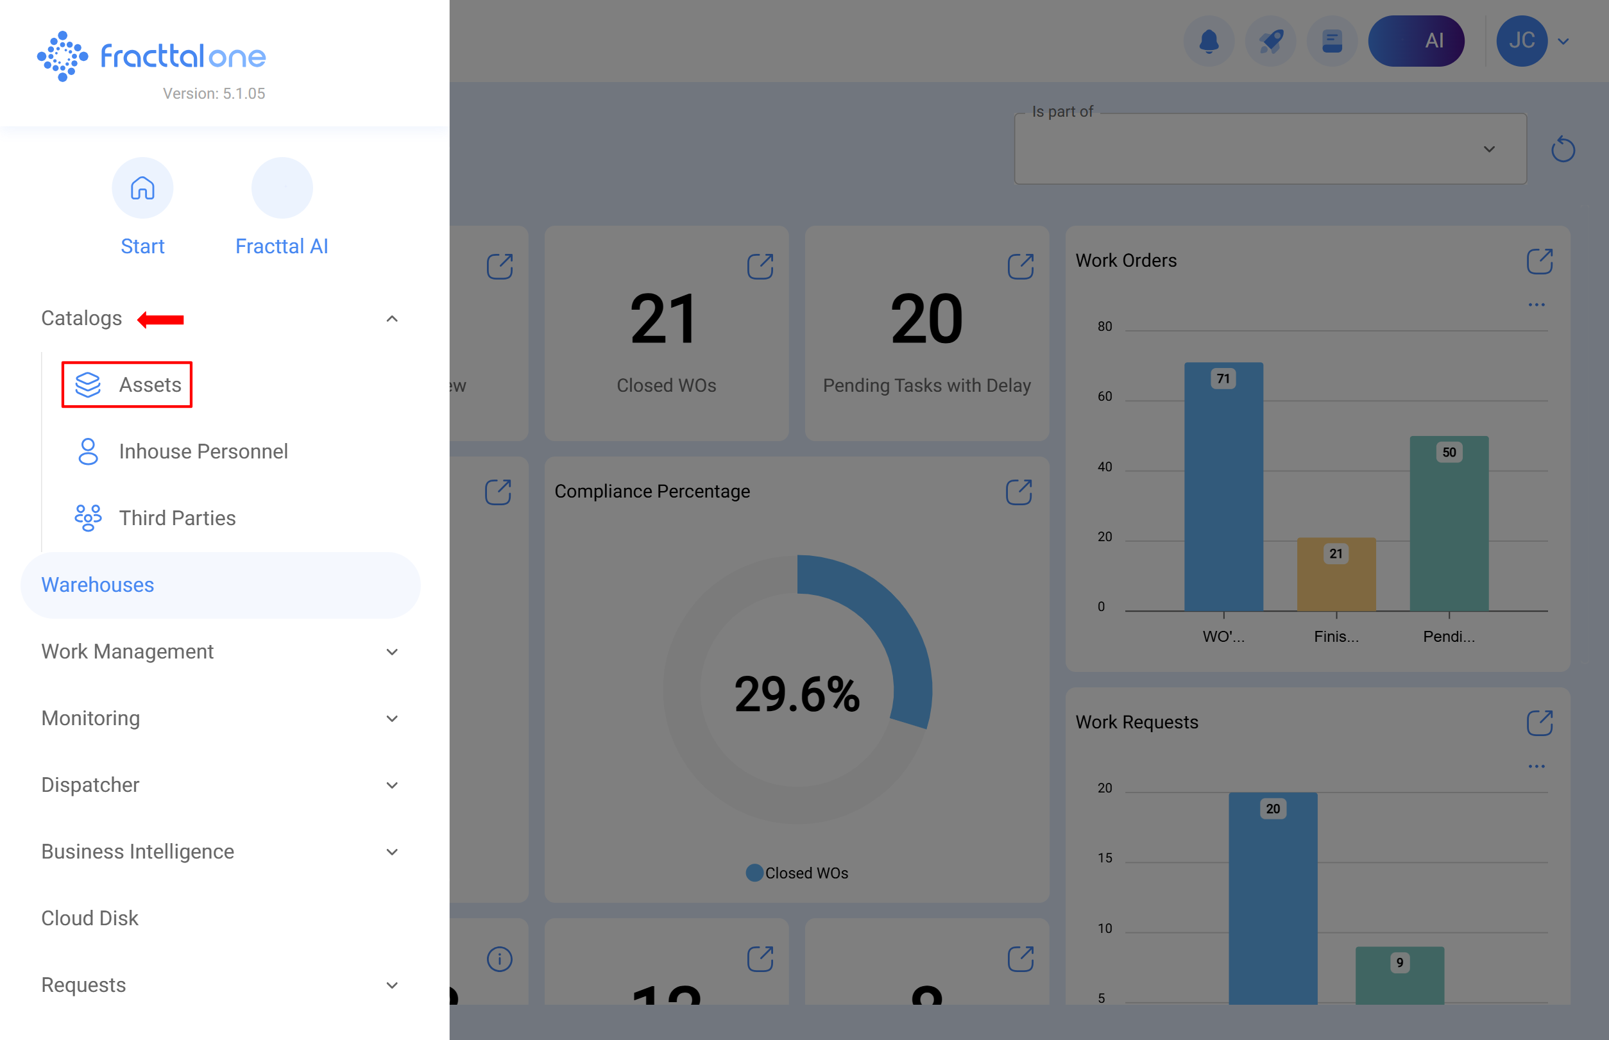This screenshot has height=1040, width=1609.
Task: Open Inhouse Personnel catalog
Action: (203, 452)
